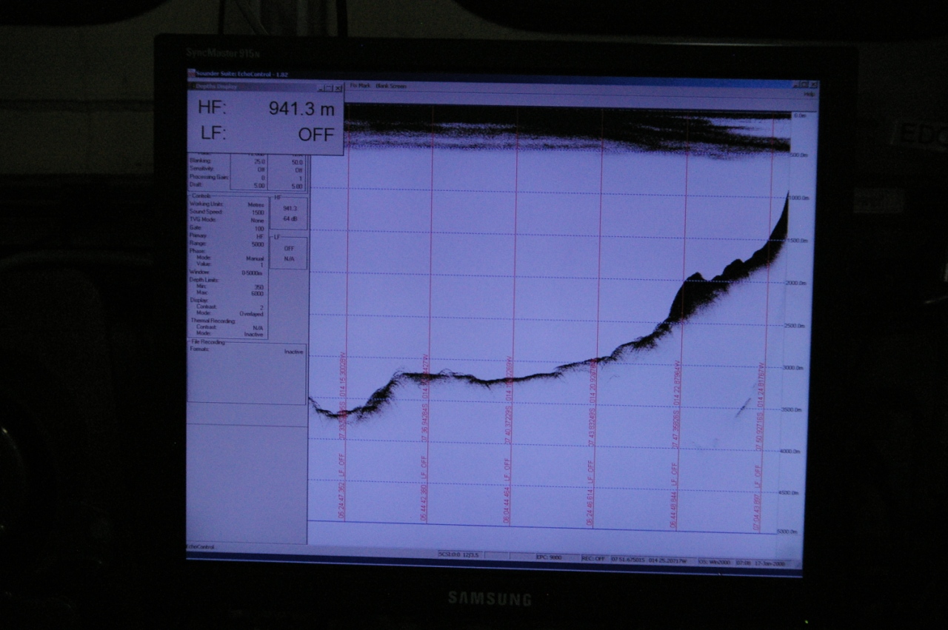Viewport: 948px width, 630px height.
Task: Select the Sound Speed value 1500
Action: (257, 211)
